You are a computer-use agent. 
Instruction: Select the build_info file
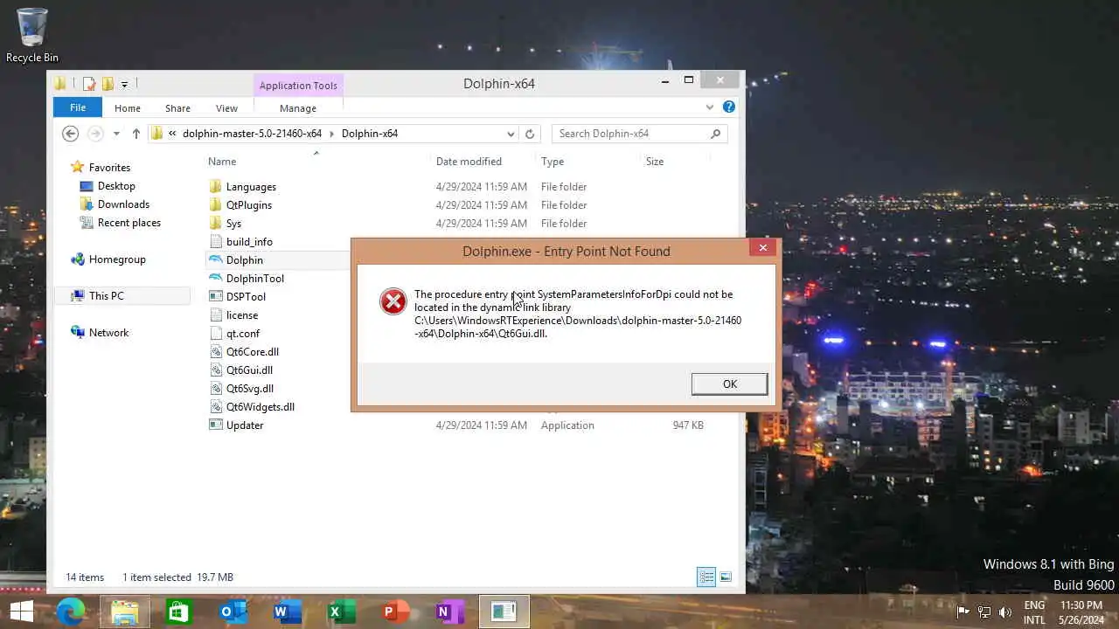[249, 241]
